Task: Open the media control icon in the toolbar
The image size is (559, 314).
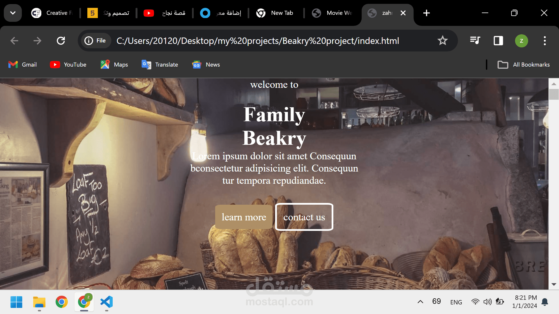Action: coord(475,41)
